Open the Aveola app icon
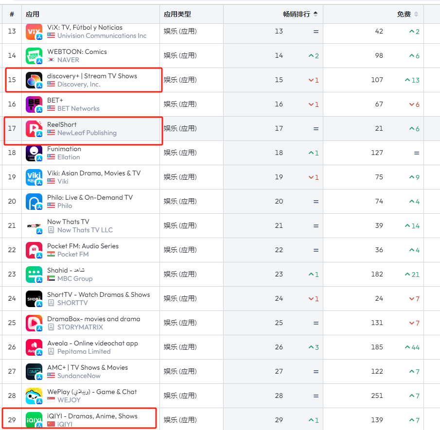 pos(34,347)
